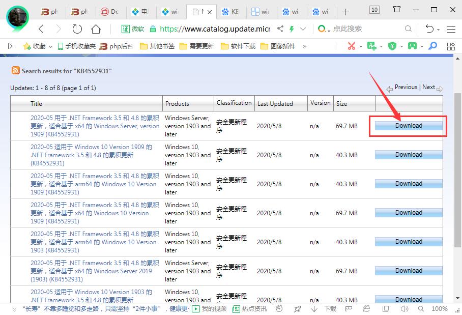Download the x64 Windows Server version 1909 update
Image resolution: width=462 pixels, height=315 pixels.
pyautogui.click(x=409, y=126)
